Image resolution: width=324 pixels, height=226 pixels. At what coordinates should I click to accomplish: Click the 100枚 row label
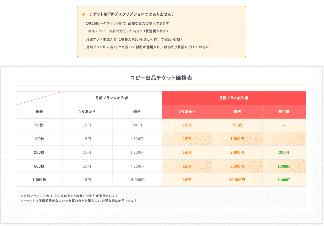click(x=39, y=139)
